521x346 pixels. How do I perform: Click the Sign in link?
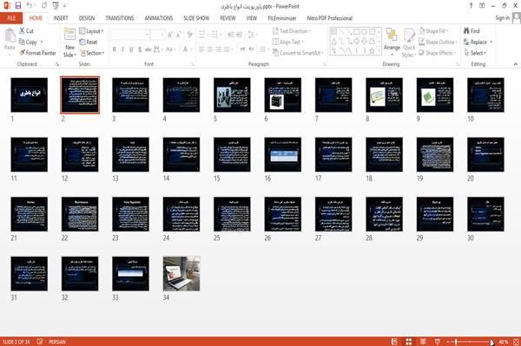pyautogui.click(x=502, y=18)
